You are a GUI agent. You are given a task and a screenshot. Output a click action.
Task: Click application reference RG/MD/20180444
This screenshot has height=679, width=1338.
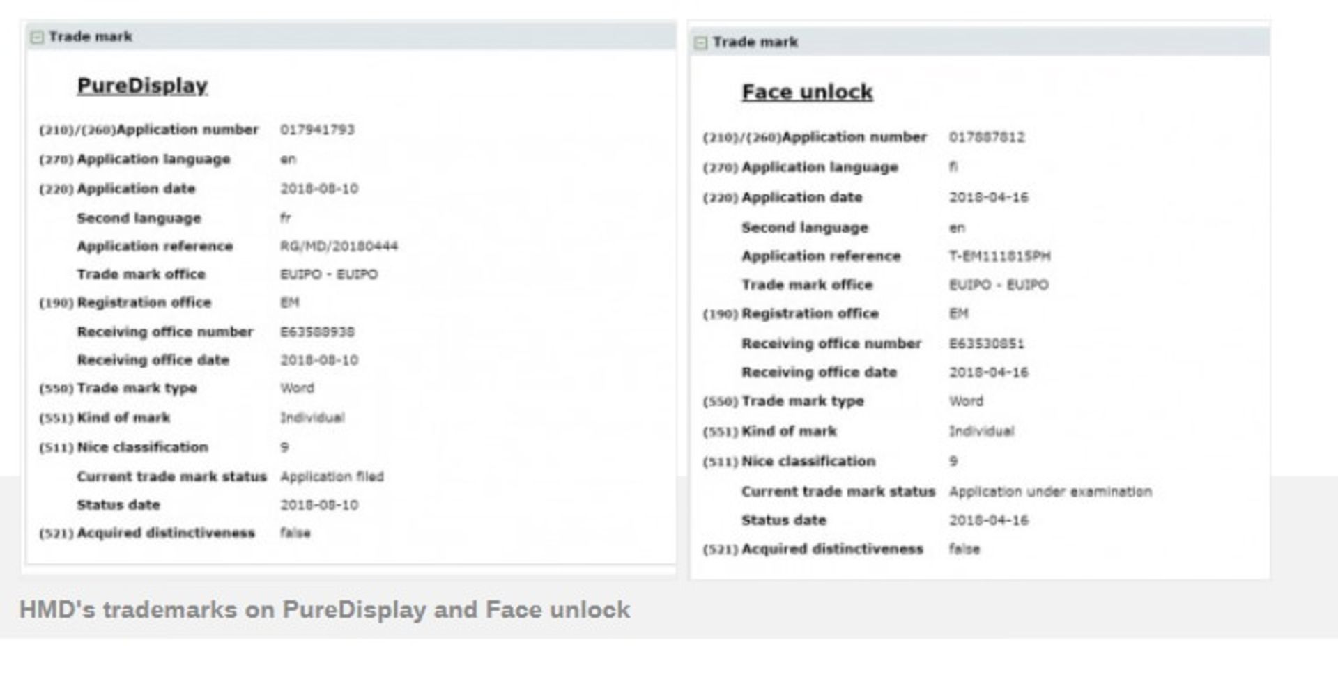pyautogui.click(x=339, y=246)
